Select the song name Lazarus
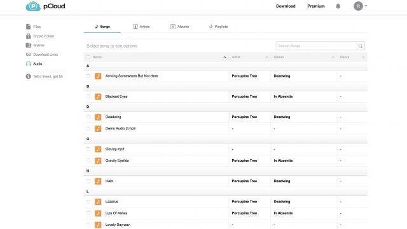 pos(112,202)
